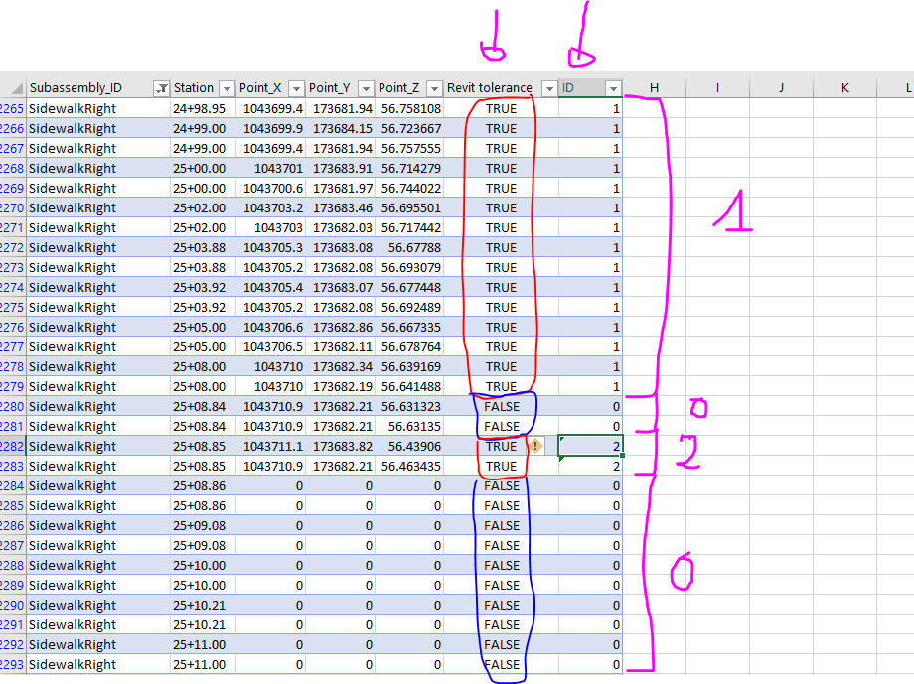Open the Point_Y column filter dropdown

pyautogui.click(x=366, y=88)
